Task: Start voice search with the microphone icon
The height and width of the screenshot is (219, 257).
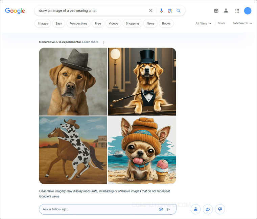Action: (x=161, y=11)
